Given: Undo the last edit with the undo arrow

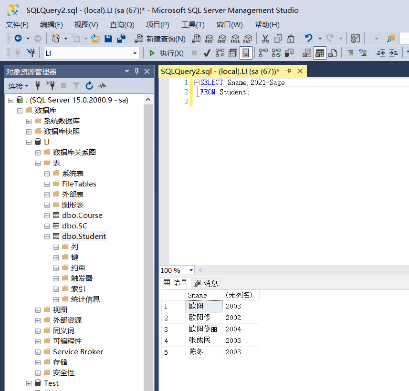Looking at the screenshot, I should click(309, 38).
